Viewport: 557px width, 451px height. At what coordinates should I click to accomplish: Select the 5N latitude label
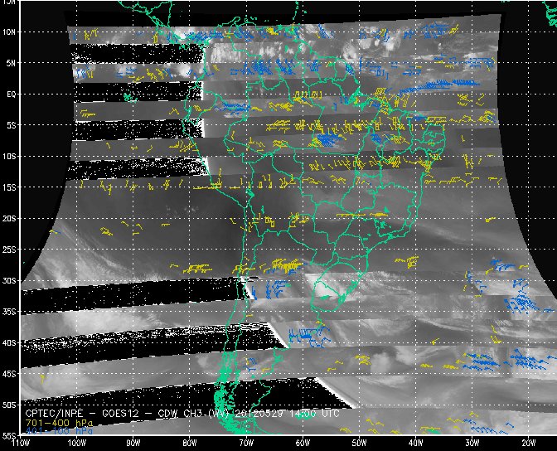(x=10, y=63)
